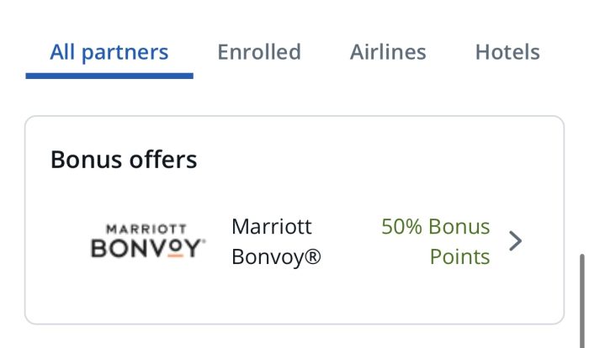This screenshot has width=589, height=348.
Task: Click the small MARRIOTT text in logo
Action: tap(146, 229)
